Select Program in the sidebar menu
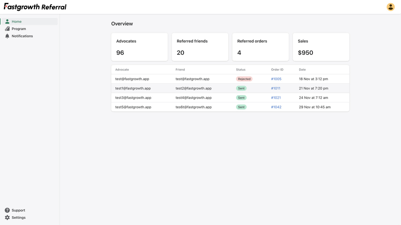This screenshot has width=401, height=225. 18,28
